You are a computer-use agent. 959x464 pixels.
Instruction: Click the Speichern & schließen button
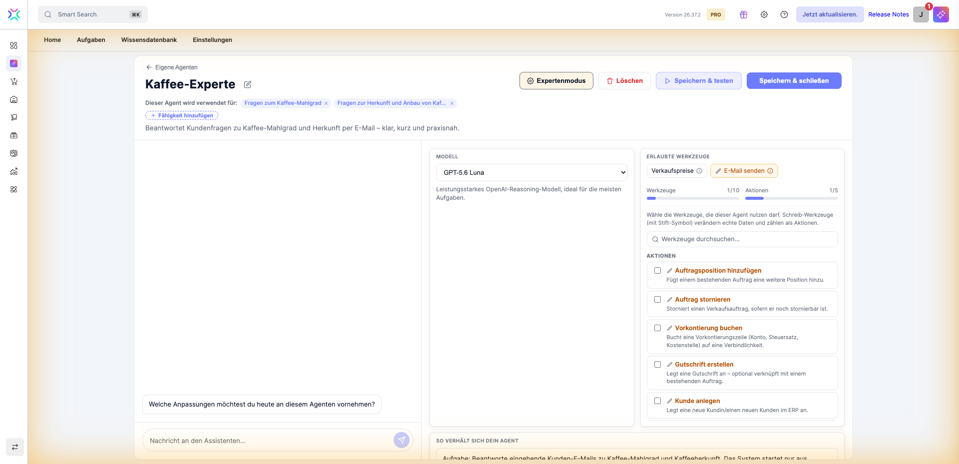pos(794,81)
